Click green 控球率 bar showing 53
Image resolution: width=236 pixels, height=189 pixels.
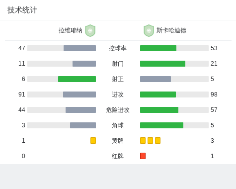click(x=158, y=48)
